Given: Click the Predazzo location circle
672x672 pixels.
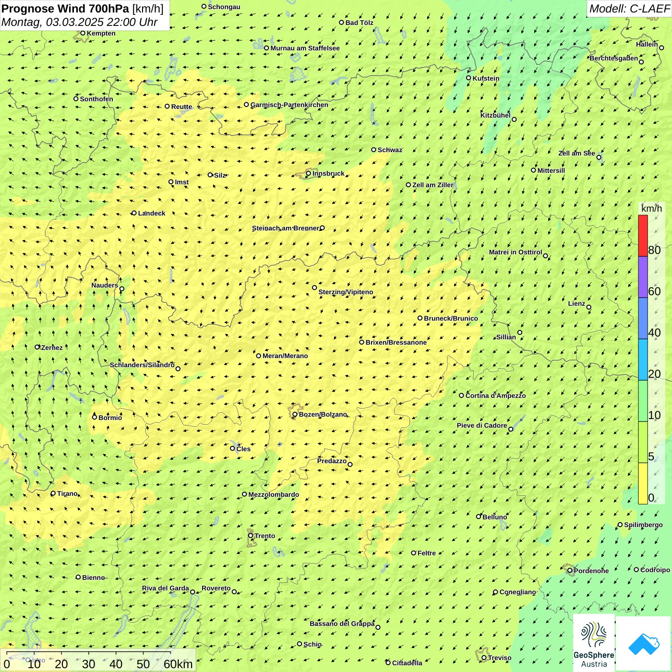Looking at the screenshot, I should (x=350, y=465).
